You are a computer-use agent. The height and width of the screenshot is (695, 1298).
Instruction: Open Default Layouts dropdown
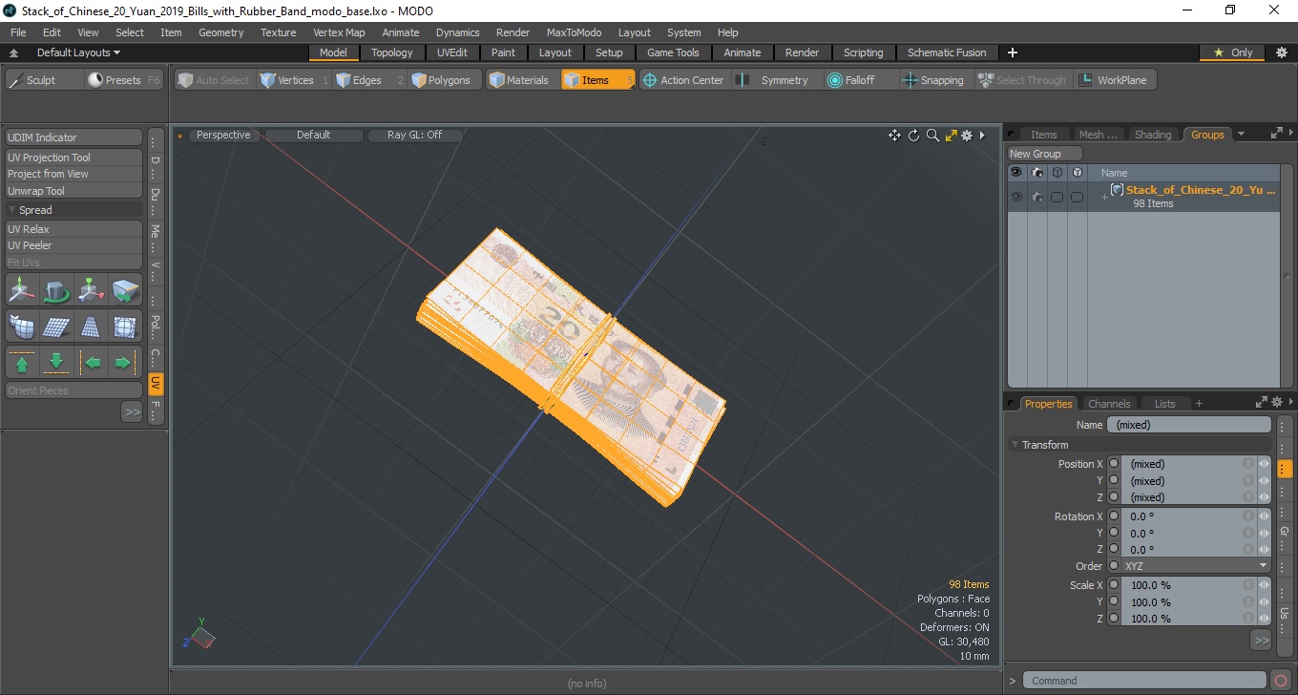click(x=78, y=53)
